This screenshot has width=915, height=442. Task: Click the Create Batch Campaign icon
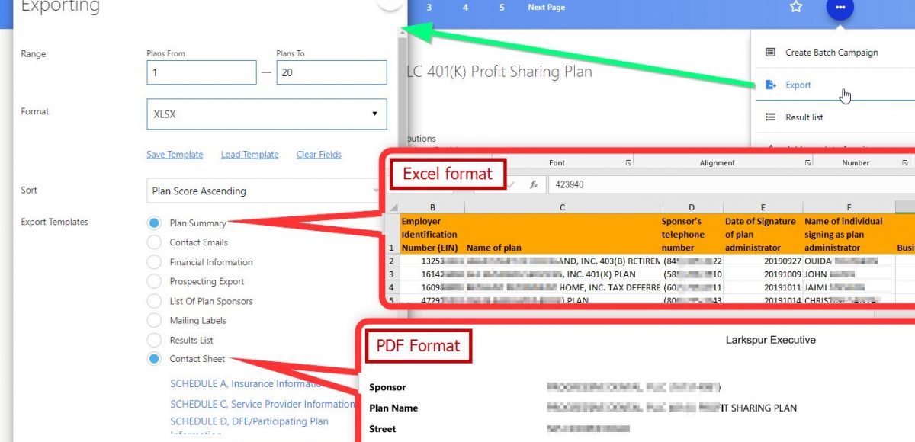[x=770, y=53]
